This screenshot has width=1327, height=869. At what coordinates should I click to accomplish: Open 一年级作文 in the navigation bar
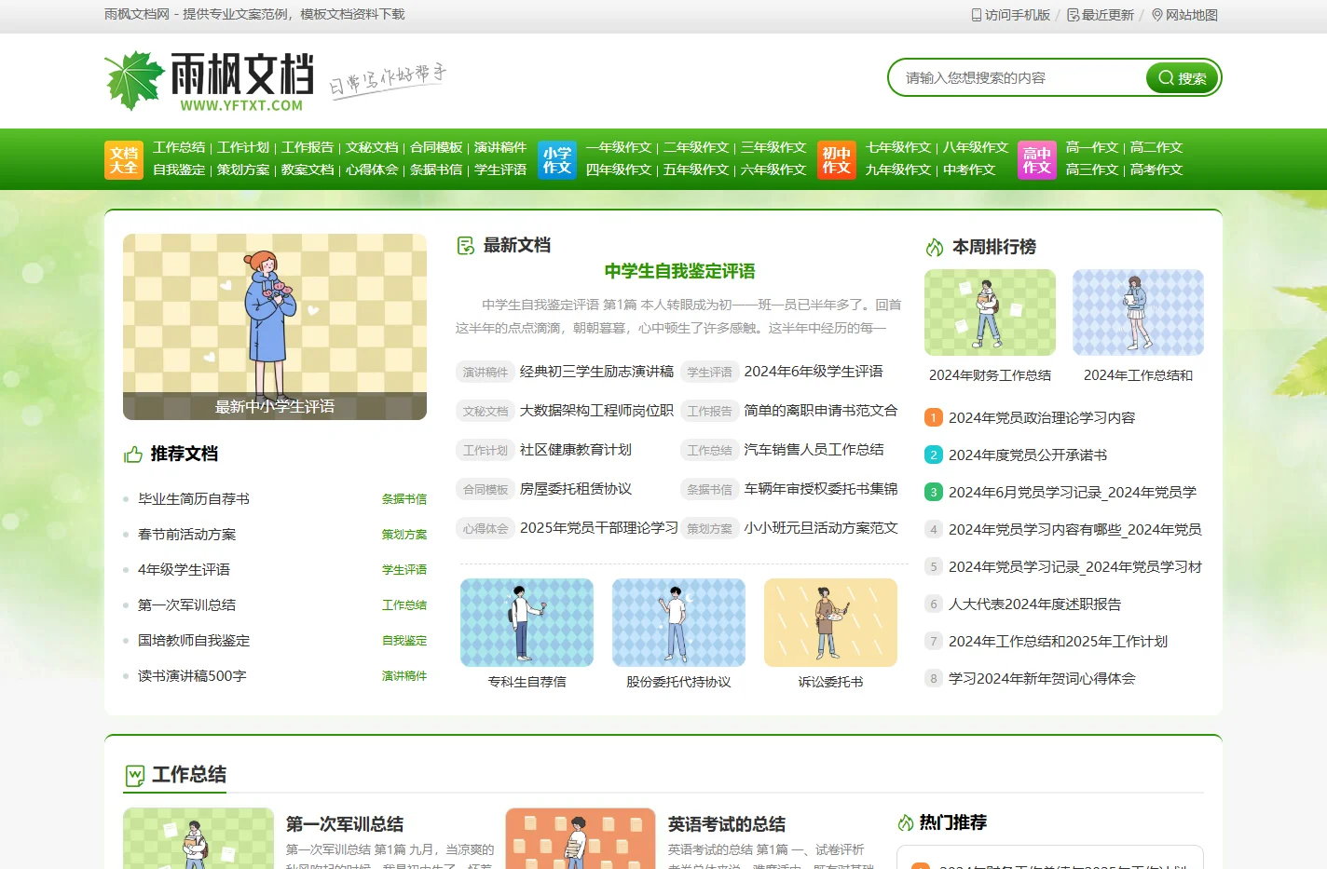[619, 147]
